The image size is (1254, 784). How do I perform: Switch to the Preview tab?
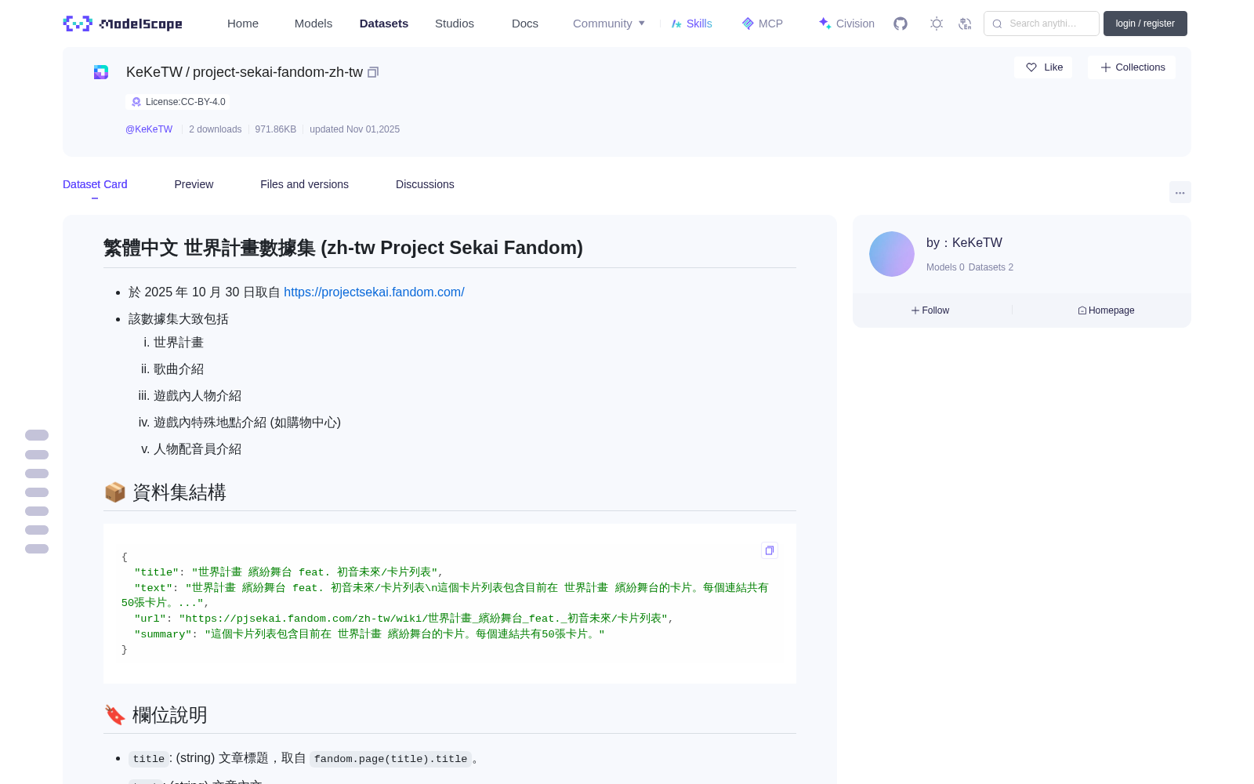(x=194, y=184)
